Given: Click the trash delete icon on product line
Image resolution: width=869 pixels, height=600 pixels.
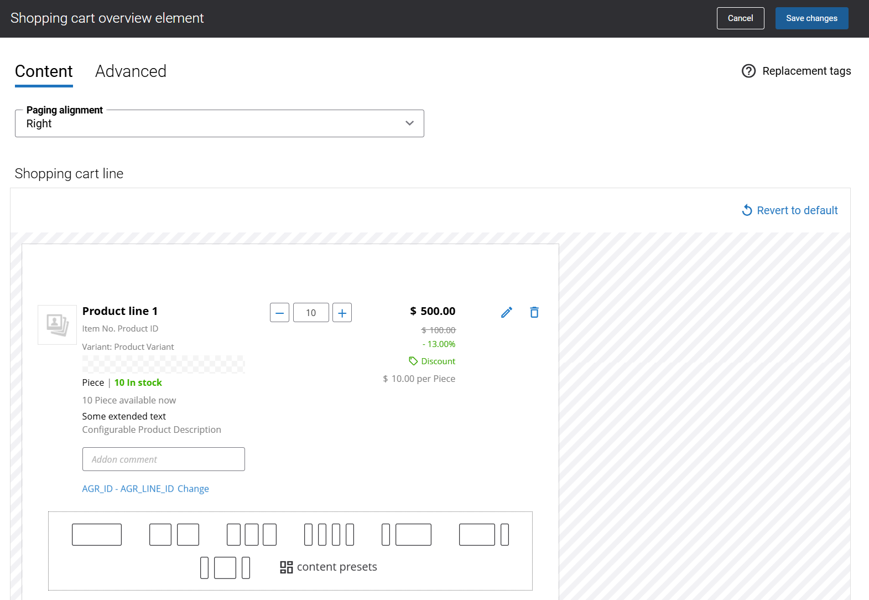Looking at the screenshot, I should tap(534, 313).
